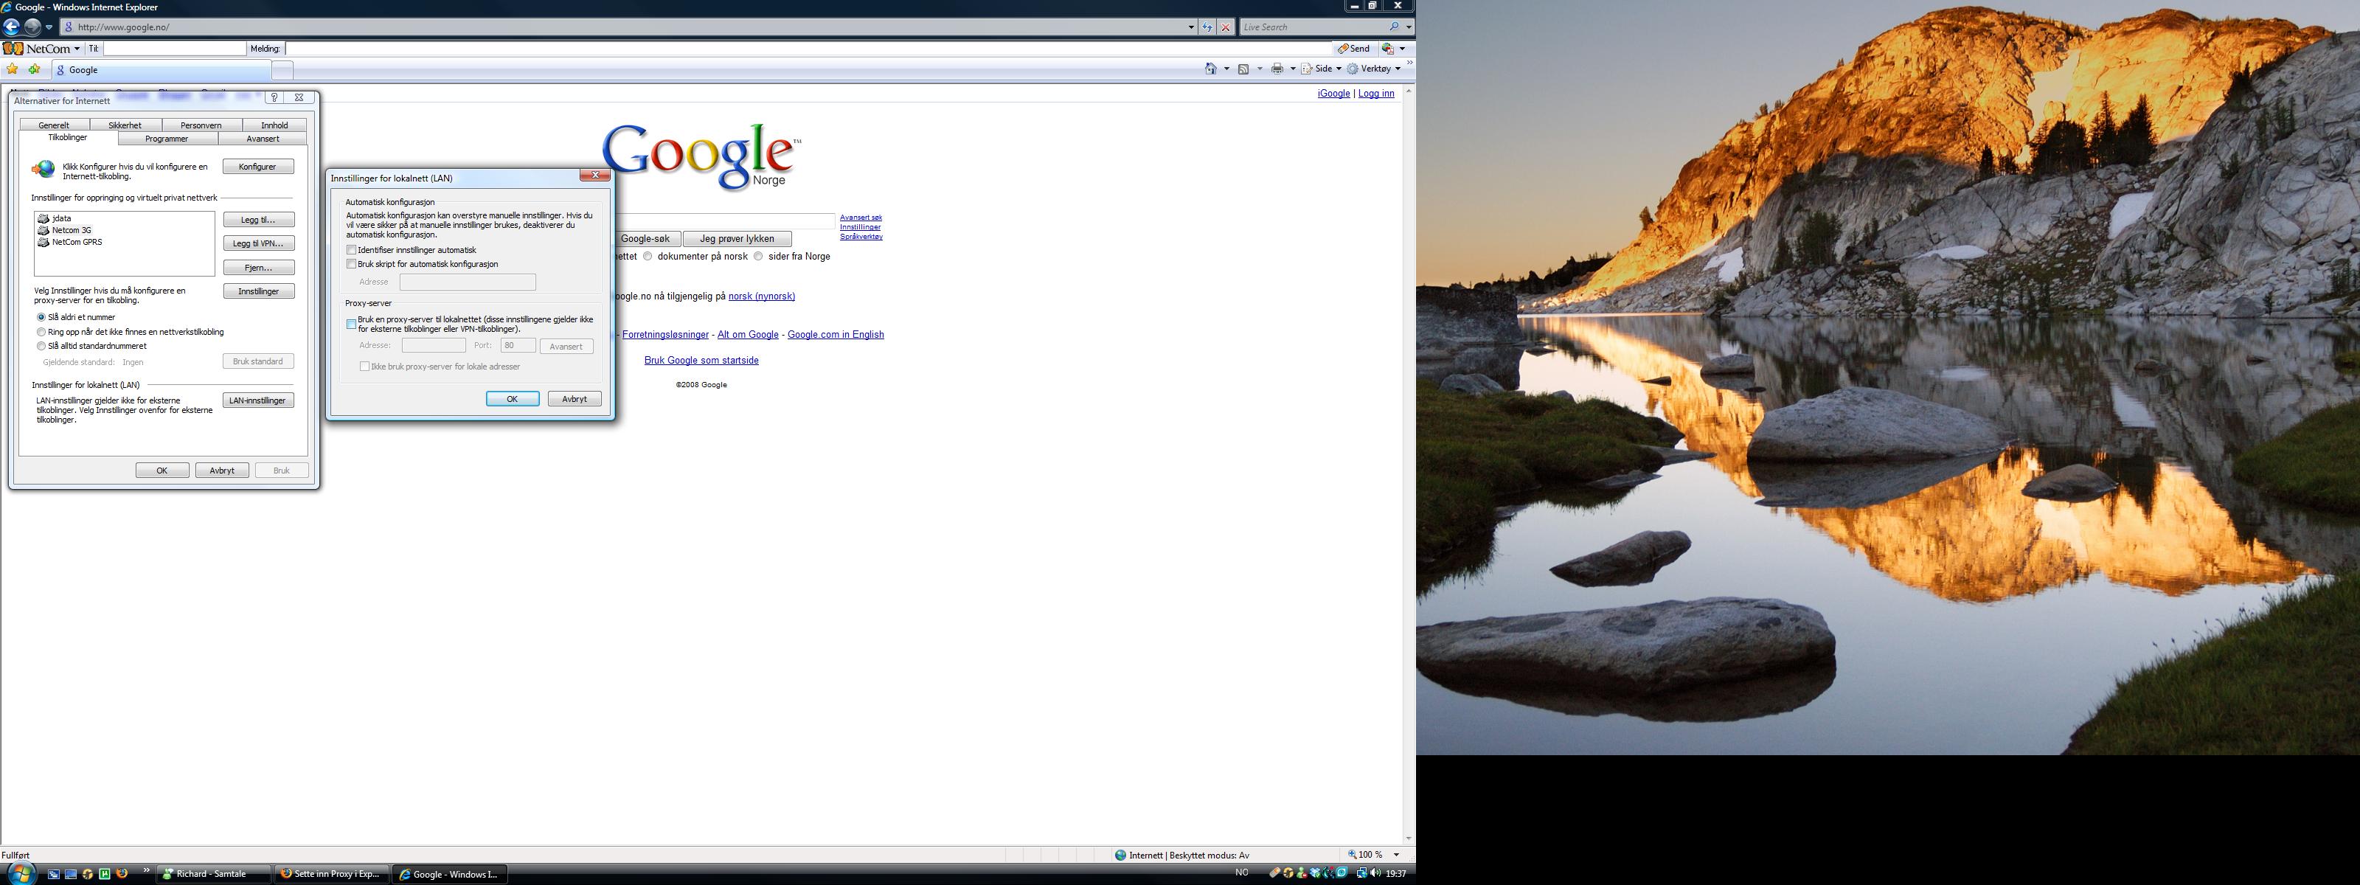Click the NetCom toolbar logo icon
The height and width of the screenshot is (885, 2360).
pos(13,49)
